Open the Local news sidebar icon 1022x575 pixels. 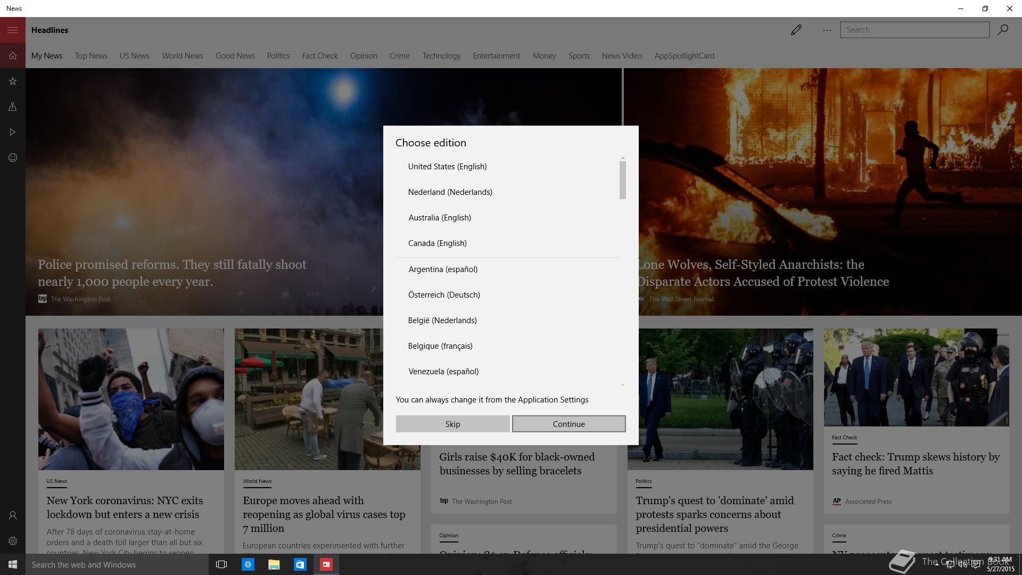click(x=13, y=106)
